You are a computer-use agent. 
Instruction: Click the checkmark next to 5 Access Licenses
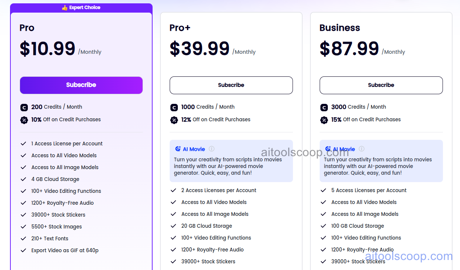[x=323, y=190]
